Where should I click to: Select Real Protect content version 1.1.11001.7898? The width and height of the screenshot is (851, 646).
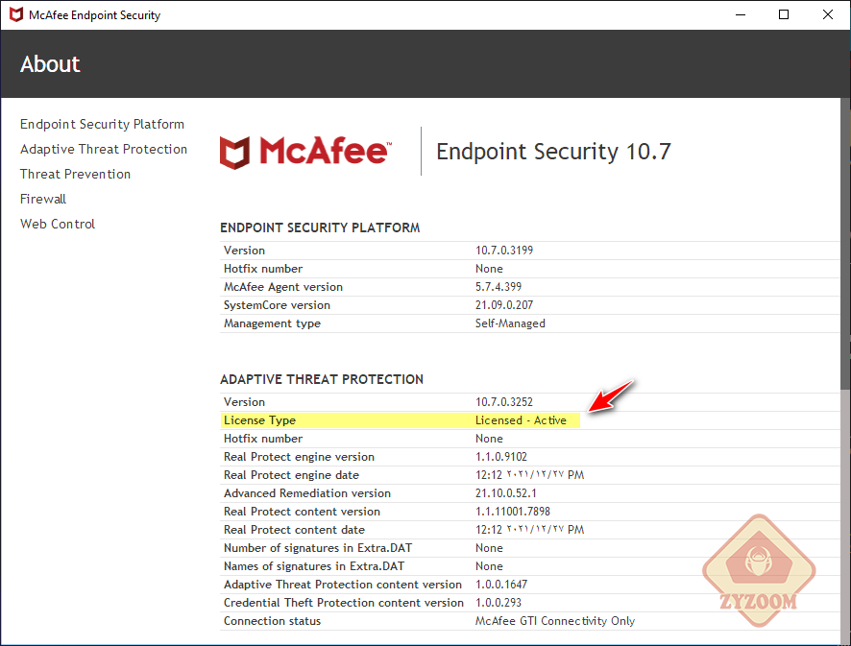click(513, 512)
